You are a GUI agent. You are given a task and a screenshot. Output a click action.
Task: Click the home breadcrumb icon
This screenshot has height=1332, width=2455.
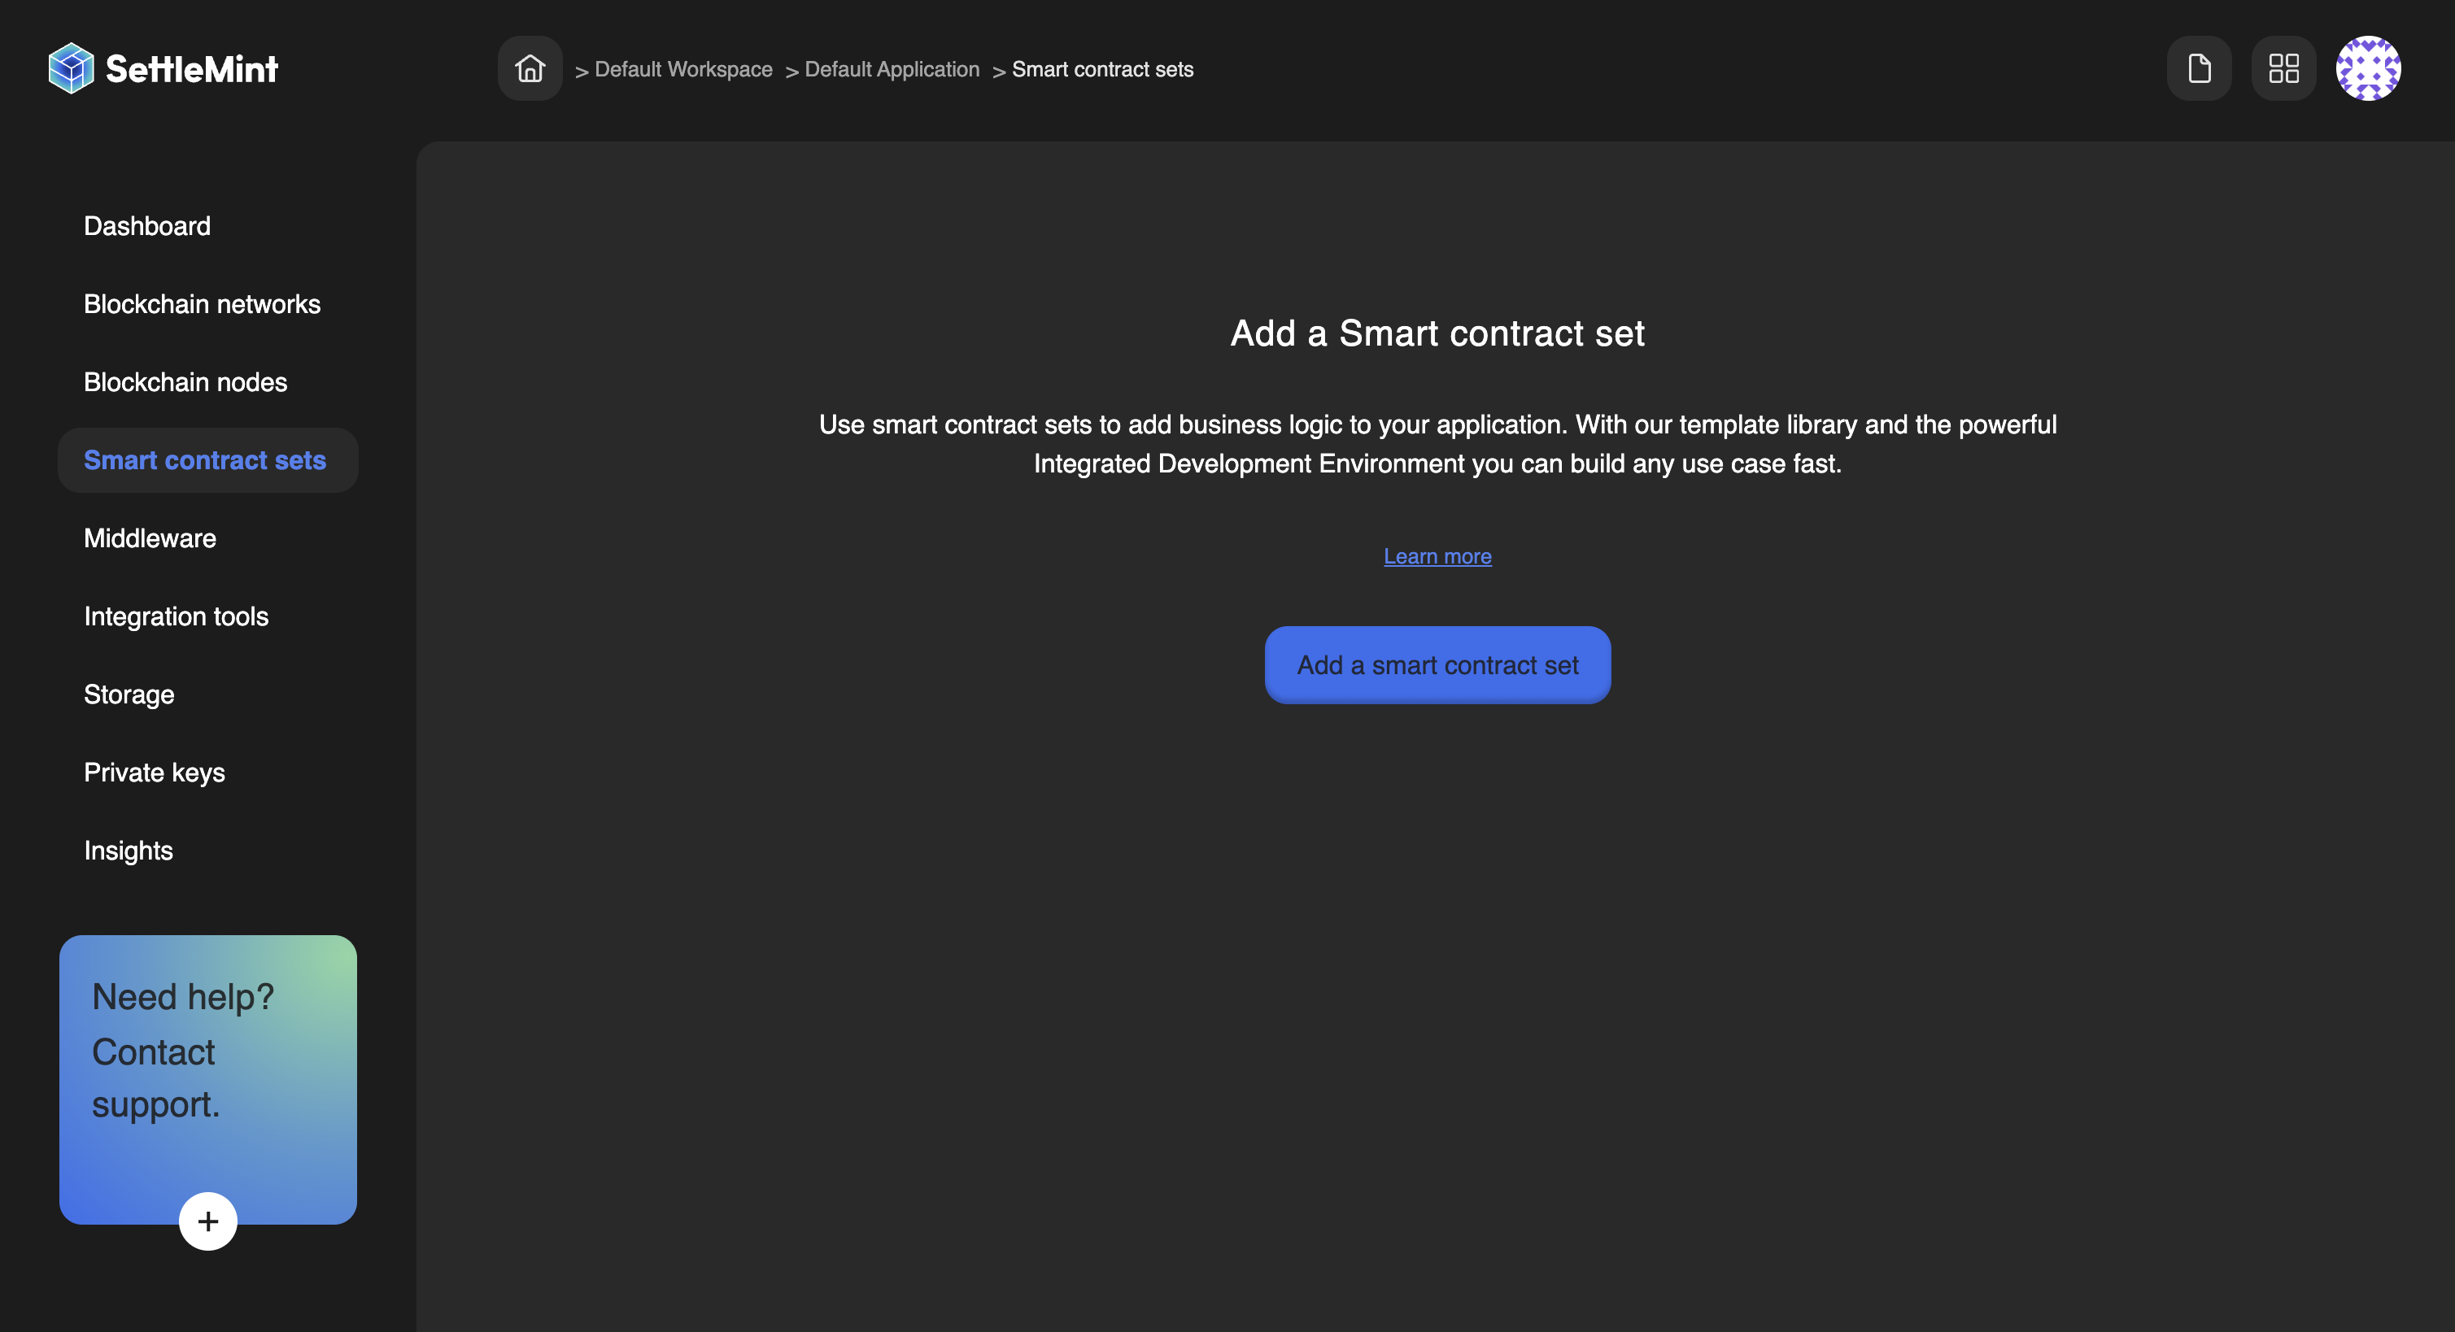pyautogui.click(x=530, y=67)
